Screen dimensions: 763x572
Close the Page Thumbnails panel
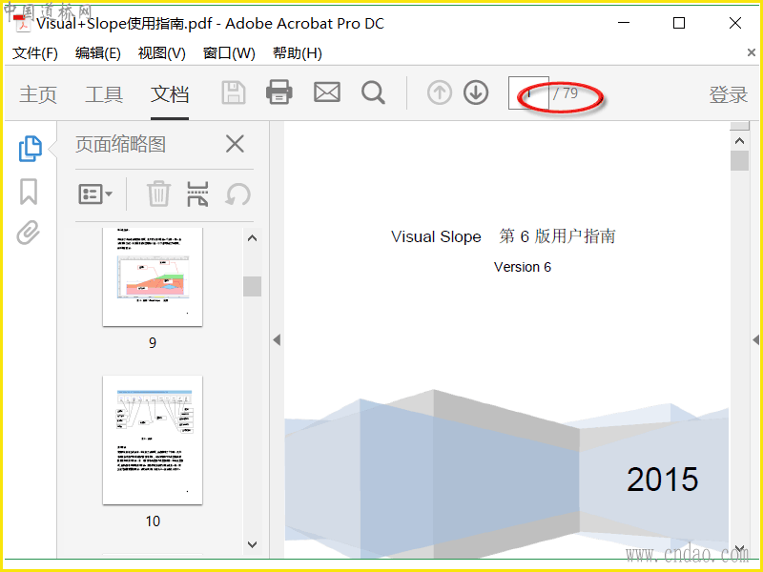coord(235,144)
